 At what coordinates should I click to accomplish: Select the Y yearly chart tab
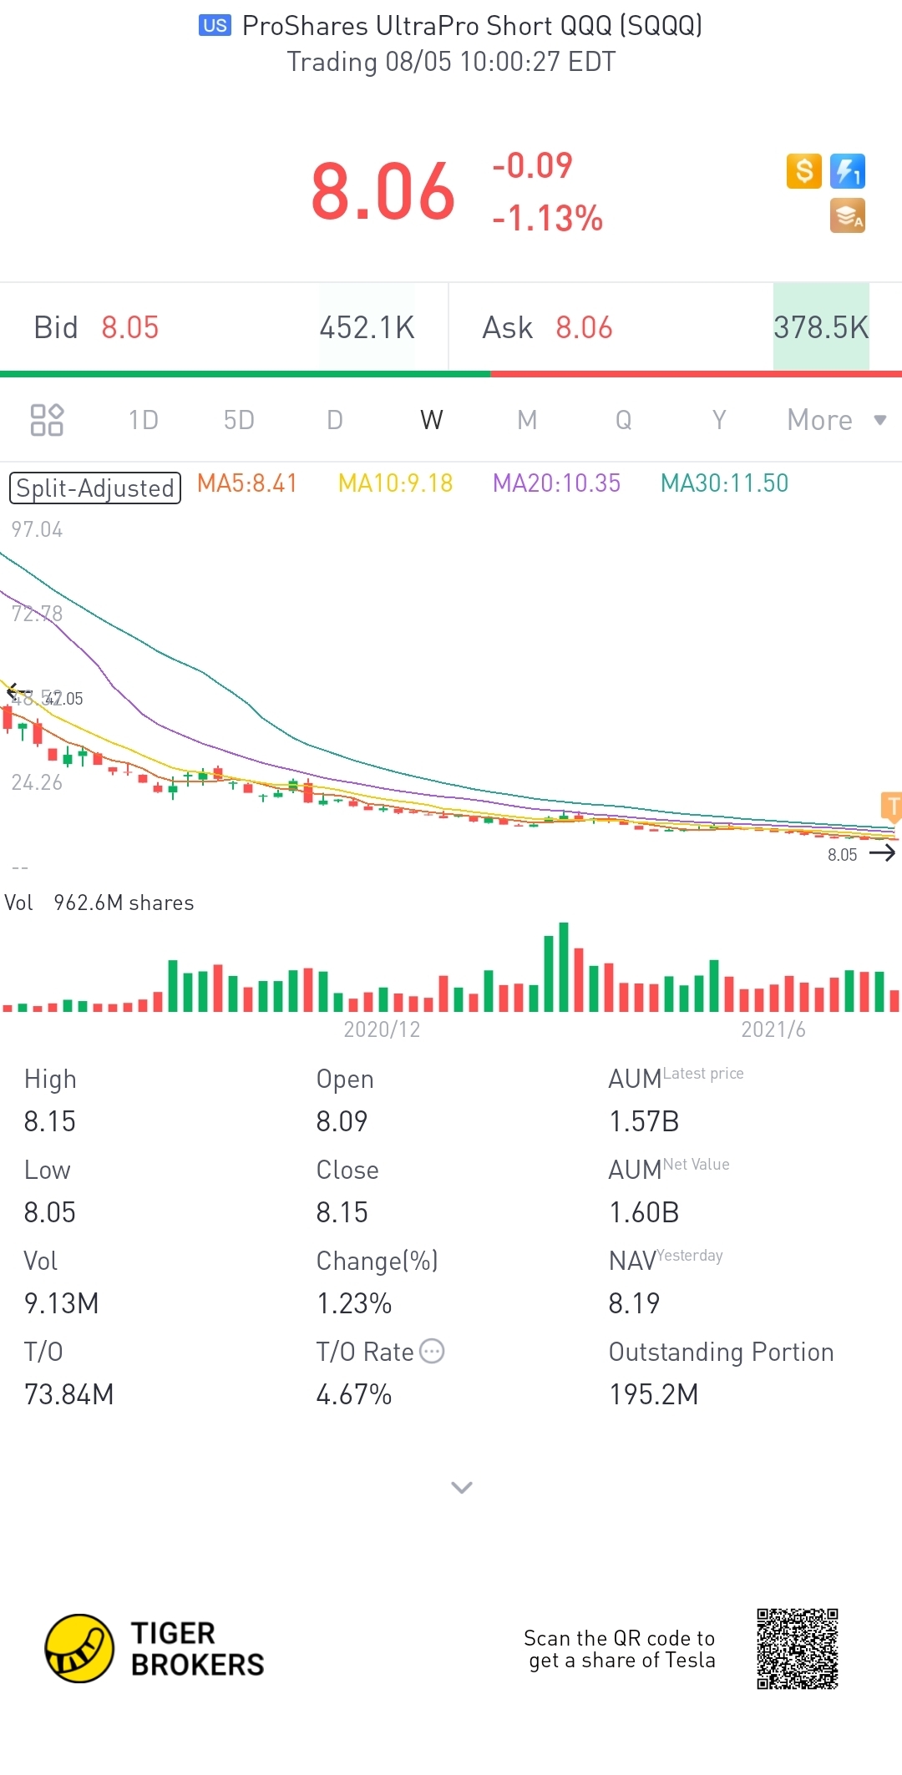point(719,420)
